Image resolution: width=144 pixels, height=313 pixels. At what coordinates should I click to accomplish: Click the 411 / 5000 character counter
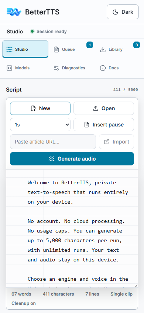click(x=126, y=90)
